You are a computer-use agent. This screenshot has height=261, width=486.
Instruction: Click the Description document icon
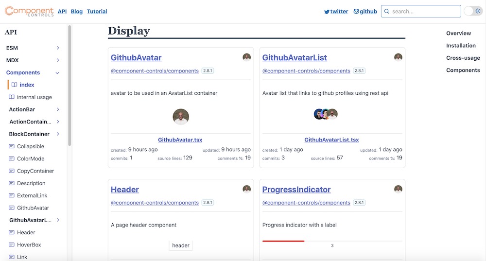coord(12,183)
